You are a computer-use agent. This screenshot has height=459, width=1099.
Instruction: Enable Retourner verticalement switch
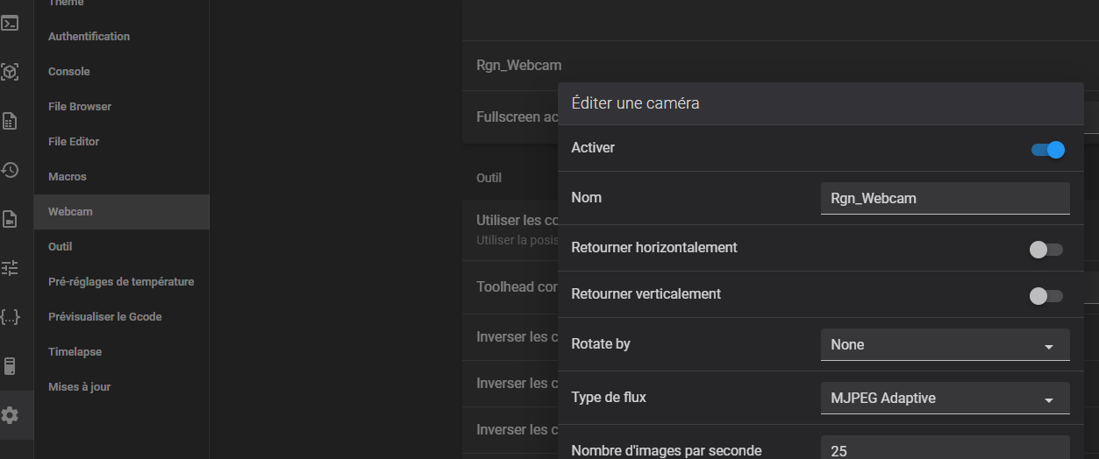pos(1046,296)
